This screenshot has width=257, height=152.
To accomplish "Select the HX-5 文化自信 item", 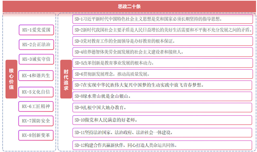I will [36, 92].
